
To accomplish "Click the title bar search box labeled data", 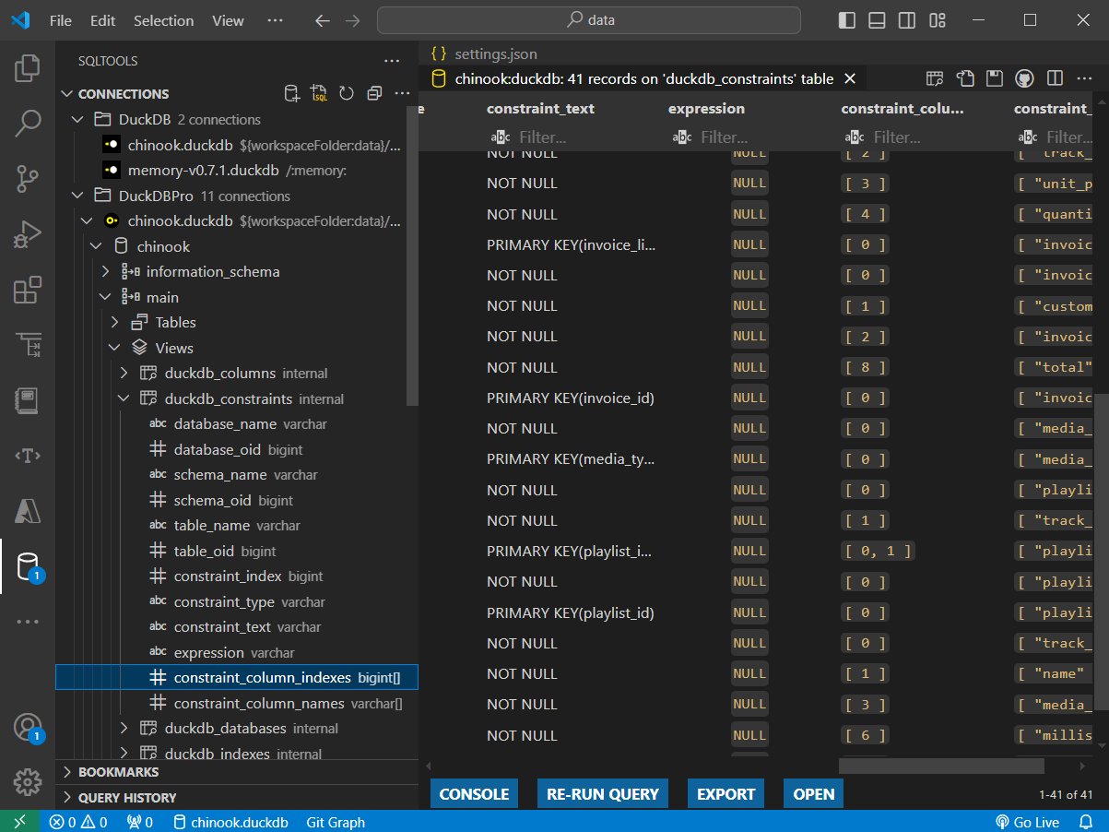I will (x=589, y=20).
